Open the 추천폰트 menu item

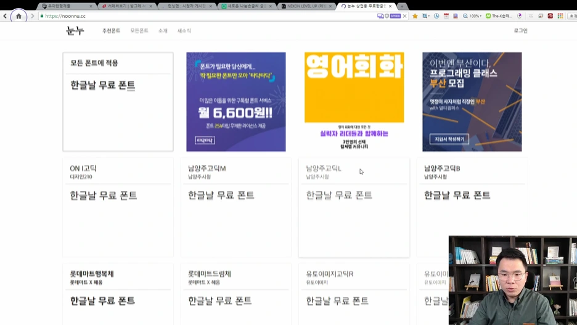(x=111, y=31)
